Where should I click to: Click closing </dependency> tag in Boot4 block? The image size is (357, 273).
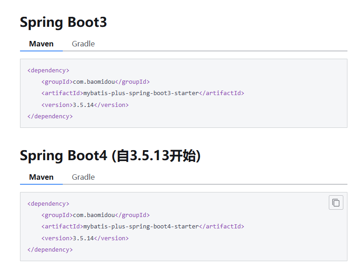pyautogui.click(x=50, y=250)
